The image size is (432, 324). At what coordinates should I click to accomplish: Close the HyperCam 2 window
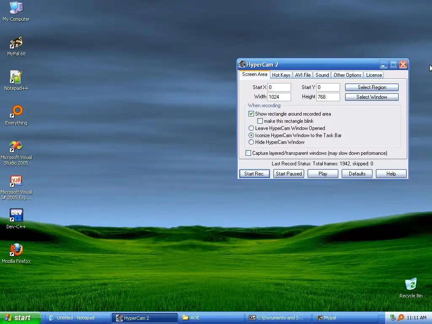(x=403, y=65)
